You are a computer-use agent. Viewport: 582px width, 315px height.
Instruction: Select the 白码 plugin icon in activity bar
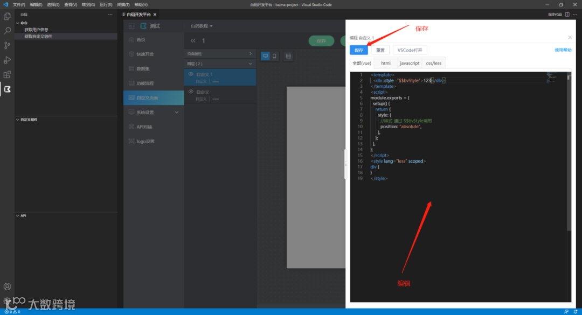(7, 89)
